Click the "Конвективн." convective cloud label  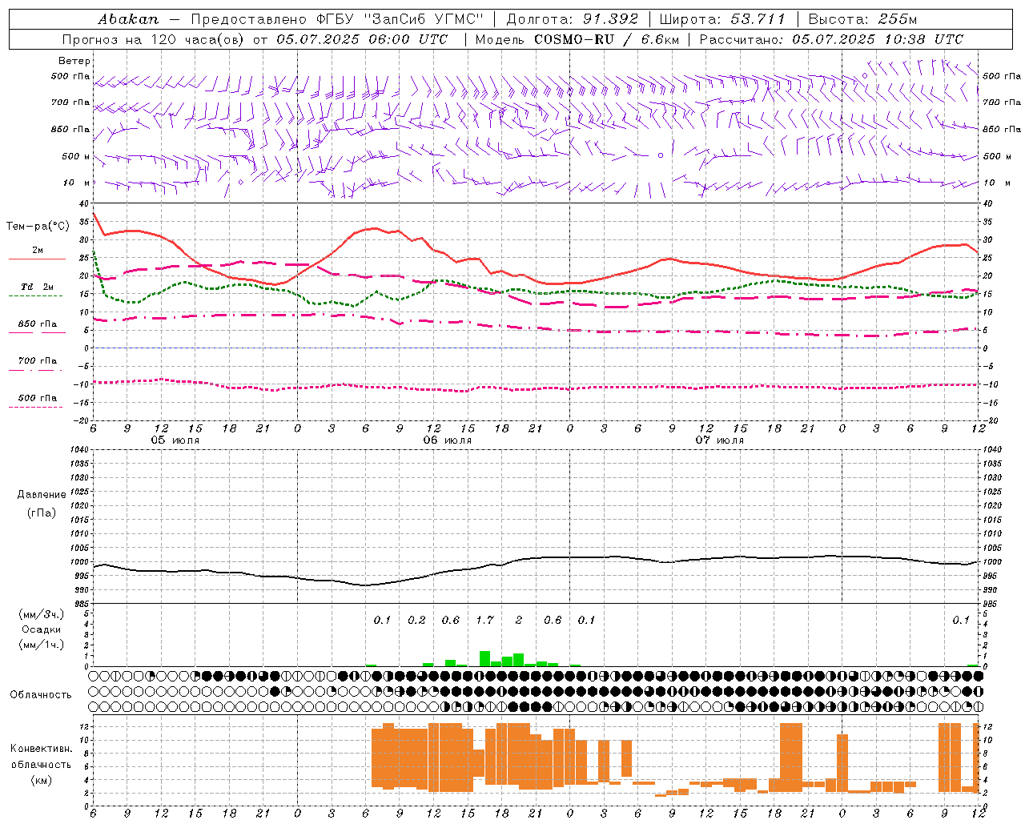point(42,749)
